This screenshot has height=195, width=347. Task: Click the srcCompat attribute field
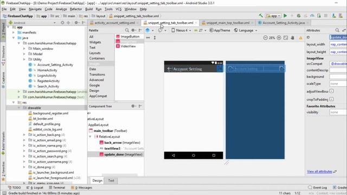click(338, 64)
